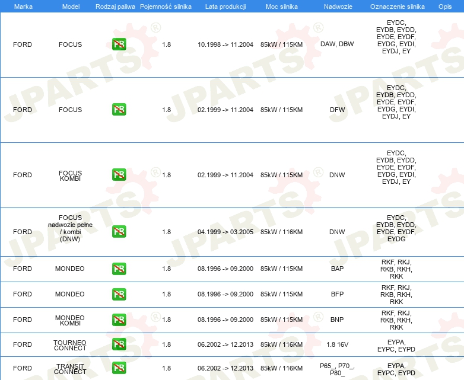This screenshot has width=464, height=380.
Task: Click the 85kW / 115KM cell in MONDEO BAP row
Action: (x=282, y=269)
